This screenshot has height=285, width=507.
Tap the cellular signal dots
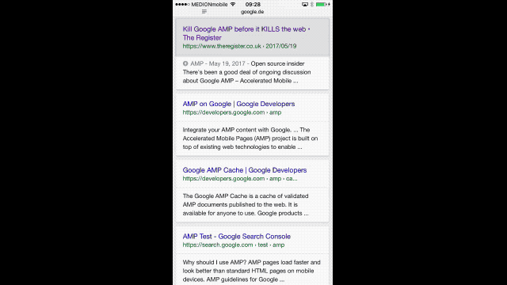pos(183,4)
